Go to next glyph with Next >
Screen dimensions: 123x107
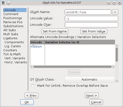pos(92,96)
